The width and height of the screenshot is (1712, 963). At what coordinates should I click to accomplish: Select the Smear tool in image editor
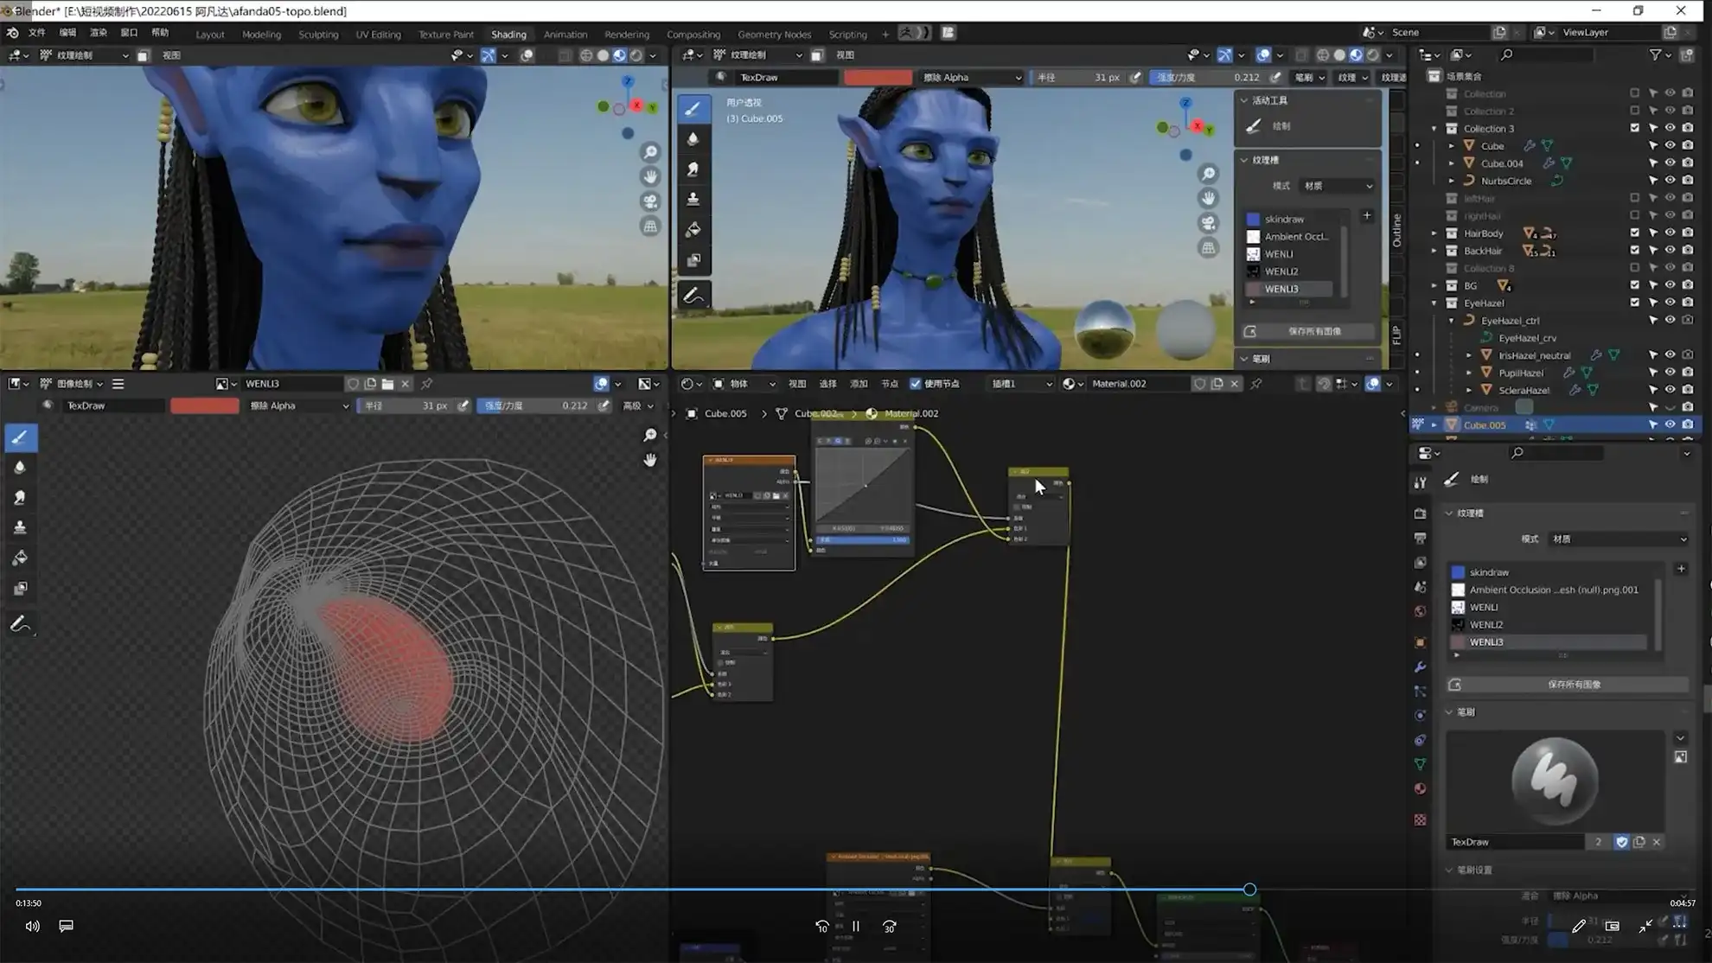(x=20, y=498)
